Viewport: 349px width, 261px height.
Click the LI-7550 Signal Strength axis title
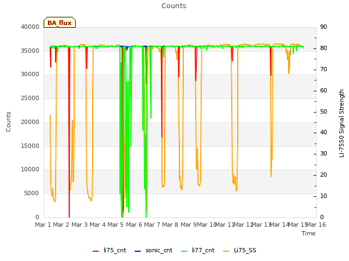(x=341, y=123)
